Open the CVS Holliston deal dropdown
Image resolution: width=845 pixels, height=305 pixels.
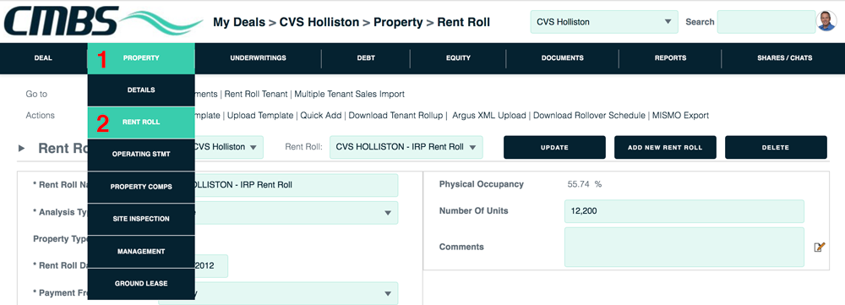(x=604, y=22)
